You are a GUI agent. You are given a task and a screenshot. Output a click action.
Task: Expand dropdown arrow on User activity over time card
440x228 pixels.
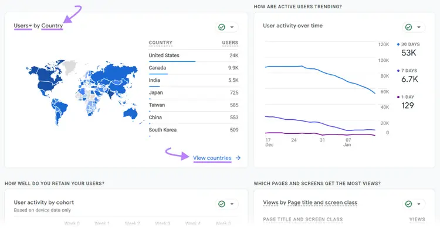(419, 27)
